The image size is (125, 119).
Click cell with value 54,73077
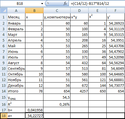tap(116, 85)
